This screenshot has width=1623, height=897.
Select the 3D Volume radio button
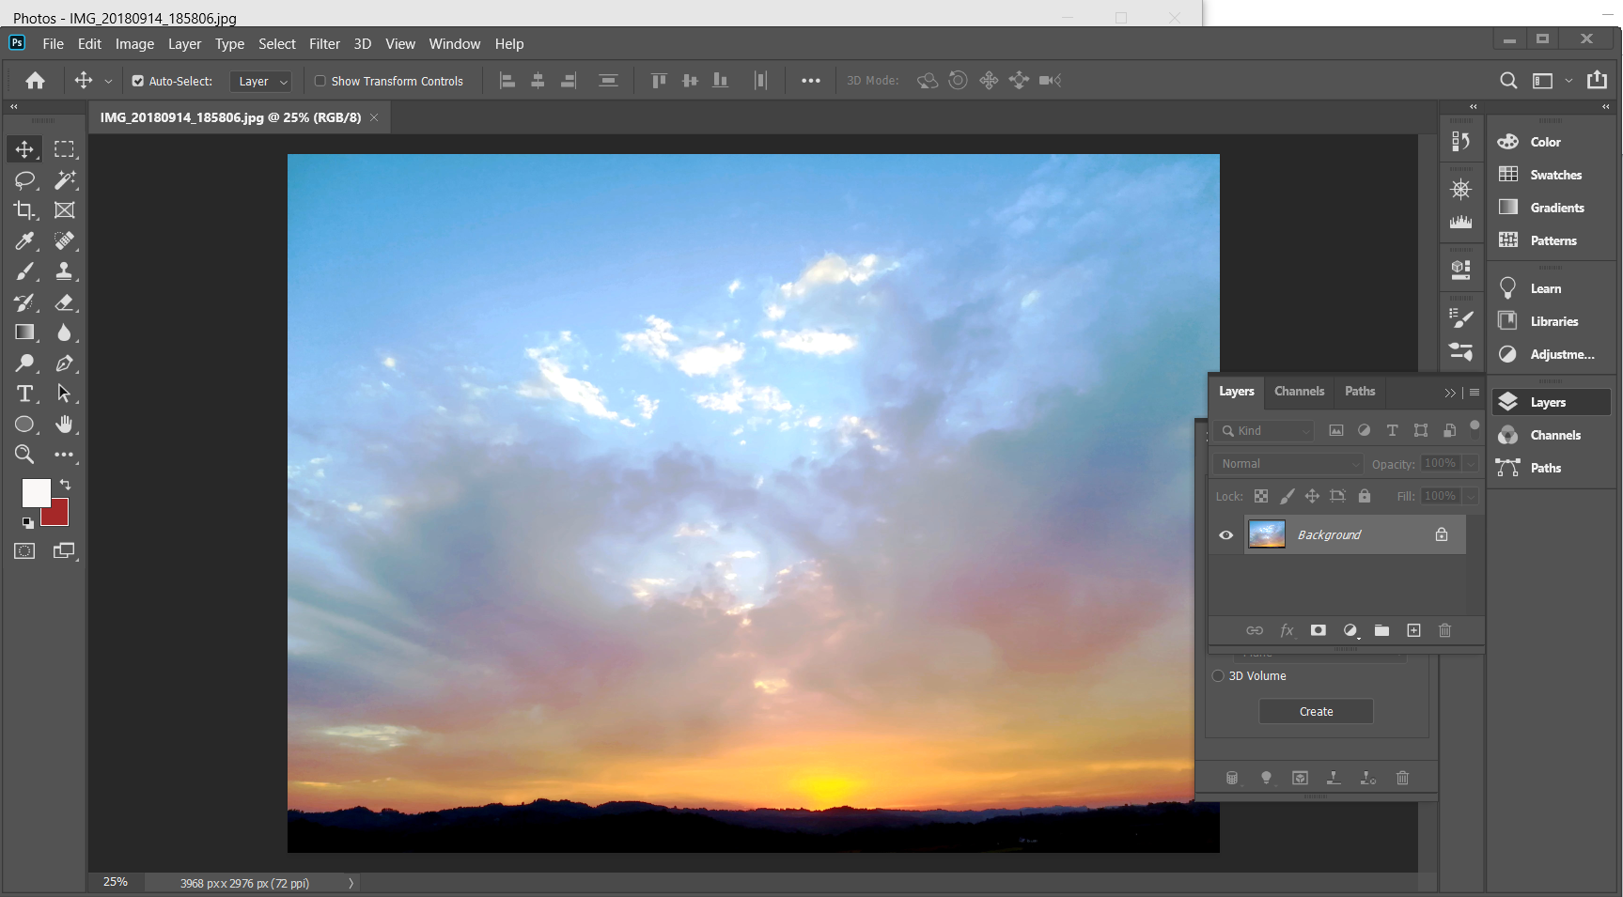pyautogui.click(x=1218, y=676)
